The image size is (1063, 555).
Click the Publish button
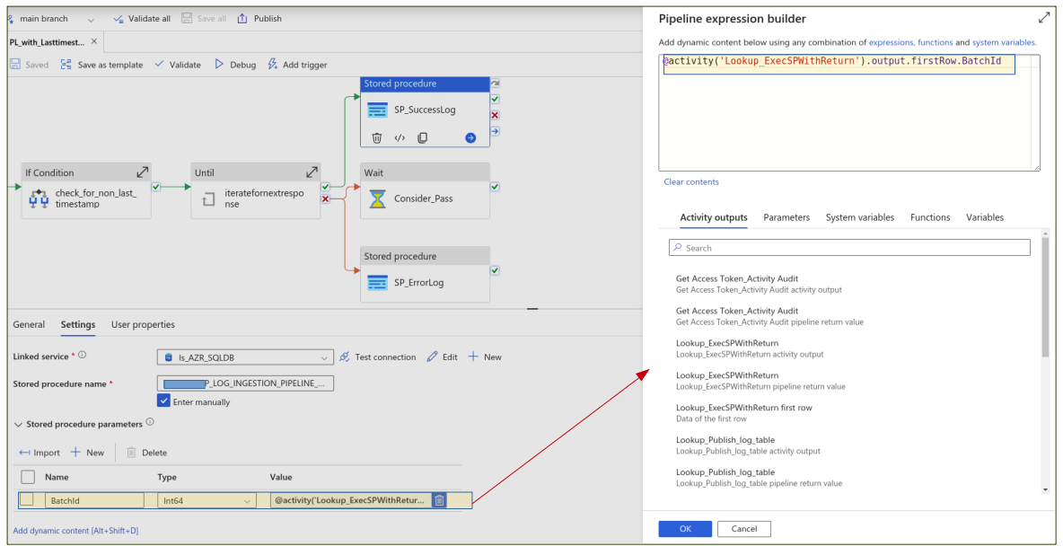tap(259, 18)
